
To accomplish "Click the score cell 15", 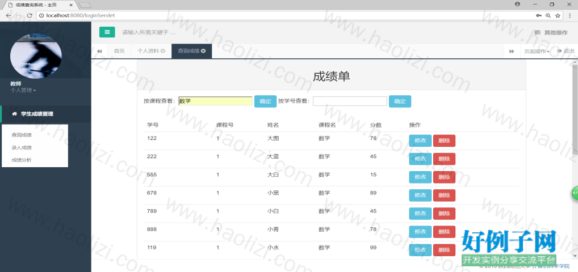I will 373,175.
